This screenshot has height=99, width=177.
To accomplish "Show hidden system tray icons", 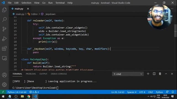I will pos(148,97).
